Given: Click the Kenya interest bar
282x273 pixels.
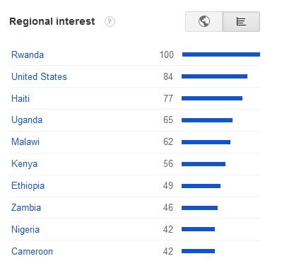Looking at the screenshot, I should 204,164.
